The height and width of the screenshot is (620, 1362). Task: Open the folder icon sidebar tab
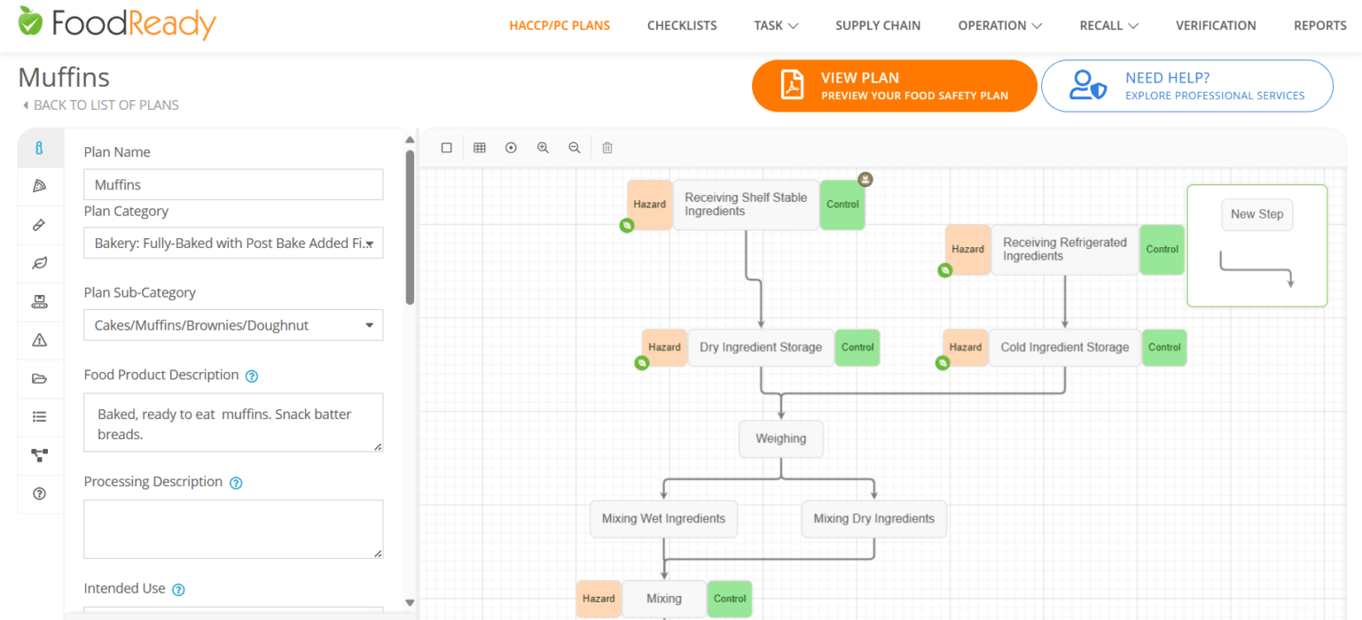(x=39, y=379)
